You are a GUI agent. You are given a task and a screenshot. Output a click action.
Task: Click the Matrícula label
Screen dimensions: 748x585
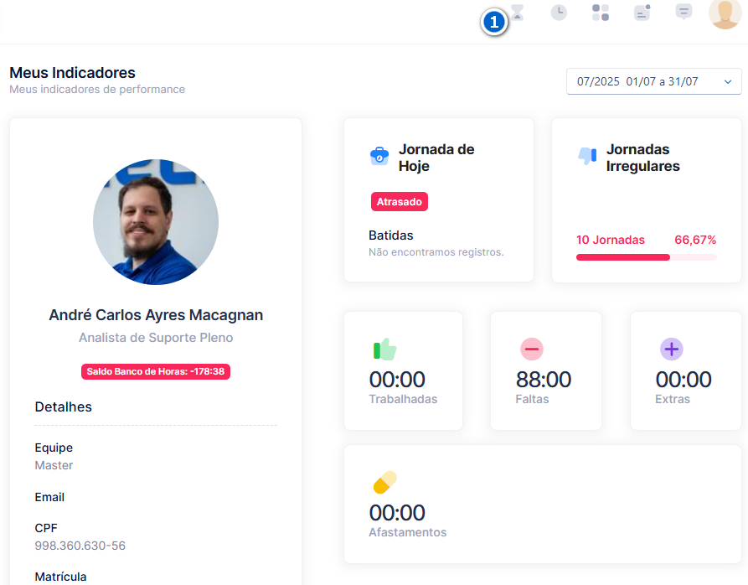60,577
